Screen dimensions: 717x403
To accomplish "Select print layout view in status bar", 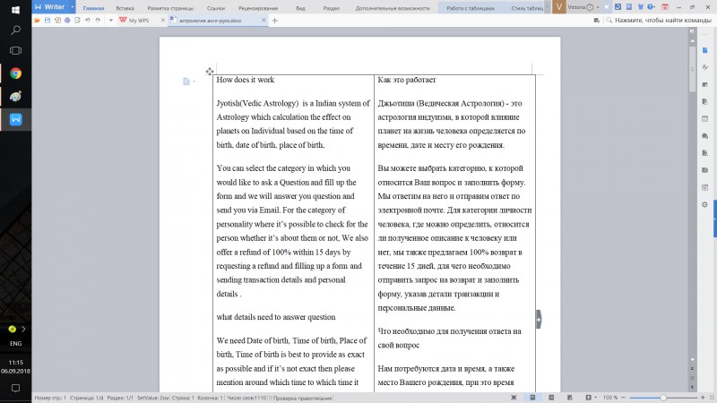I will coord(532,398).
